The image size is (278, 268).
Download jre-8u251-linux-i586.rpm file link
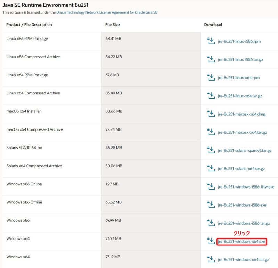click(x=239, y=41)
